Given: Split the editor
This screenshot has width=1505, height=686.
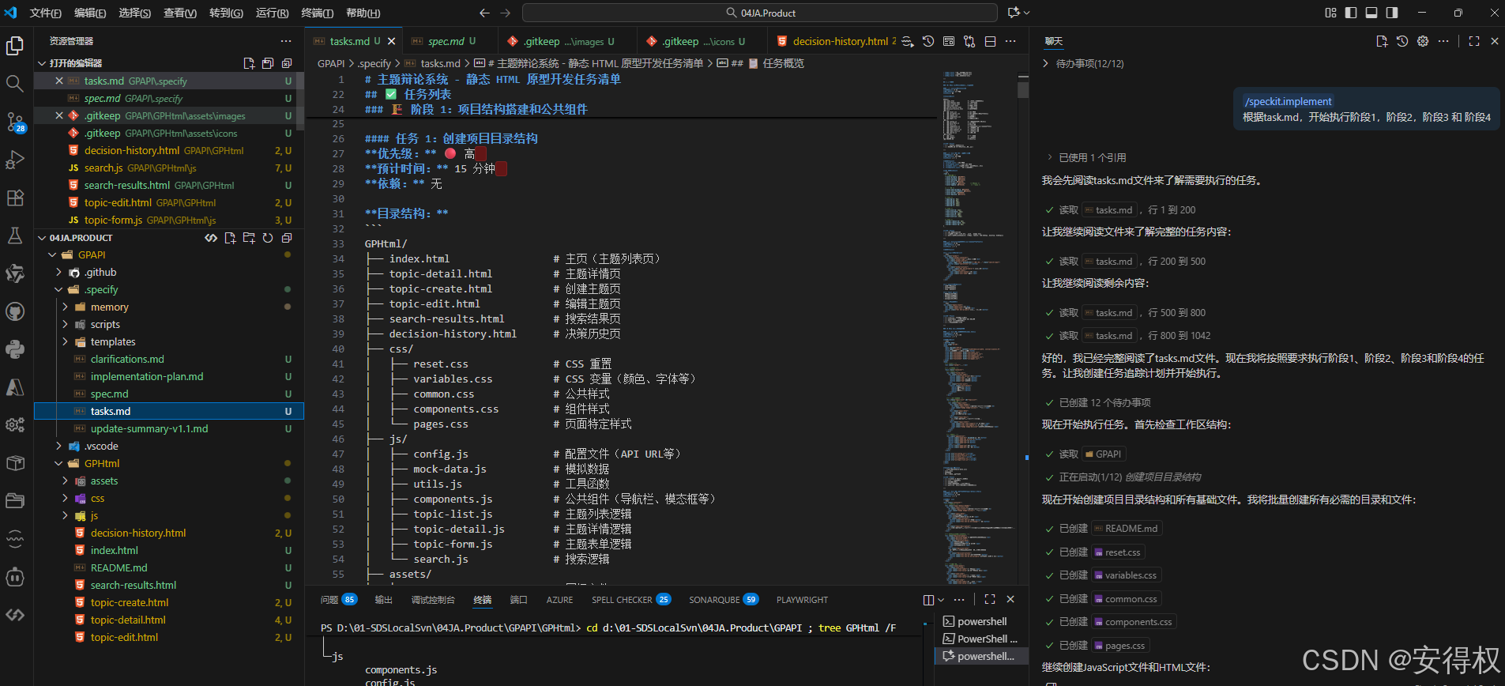Looking at the screenshot, I should point(990,41).
